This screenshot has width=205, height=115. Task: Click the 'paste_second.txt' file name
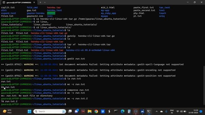(144, 11)
